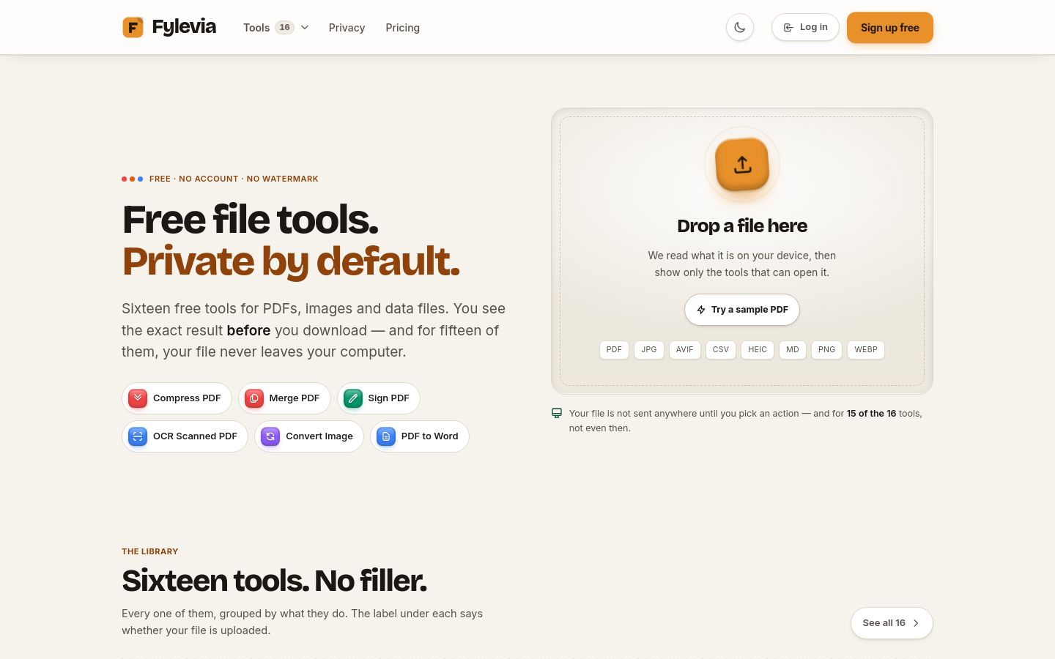Click the Sign PDF green pen icon

tap(353, 398)
